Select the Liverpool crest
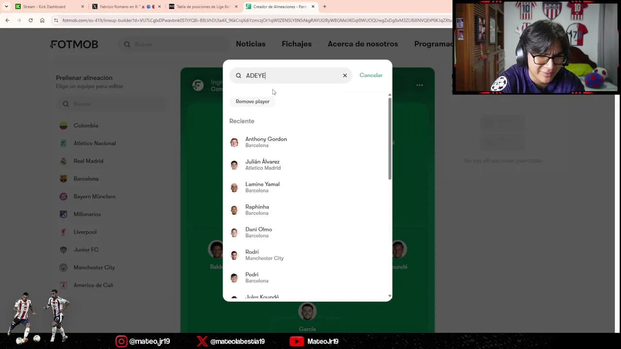Image resolution: width=621 pixels, height=349 pixels. tap(63, 232)
